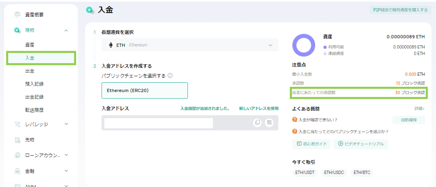Click 新しいアドレスを使用 link
This screenshot has width=436, height=187.
(x=258, y=108)
